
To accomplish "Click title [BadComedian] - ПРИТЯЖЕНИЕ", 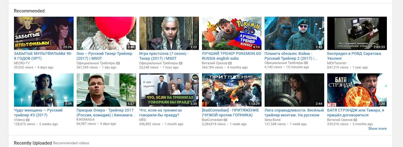I will pos(230,113).
